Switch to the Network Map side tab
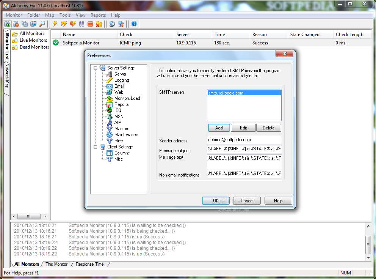376x279 pixels. point(7,76)
